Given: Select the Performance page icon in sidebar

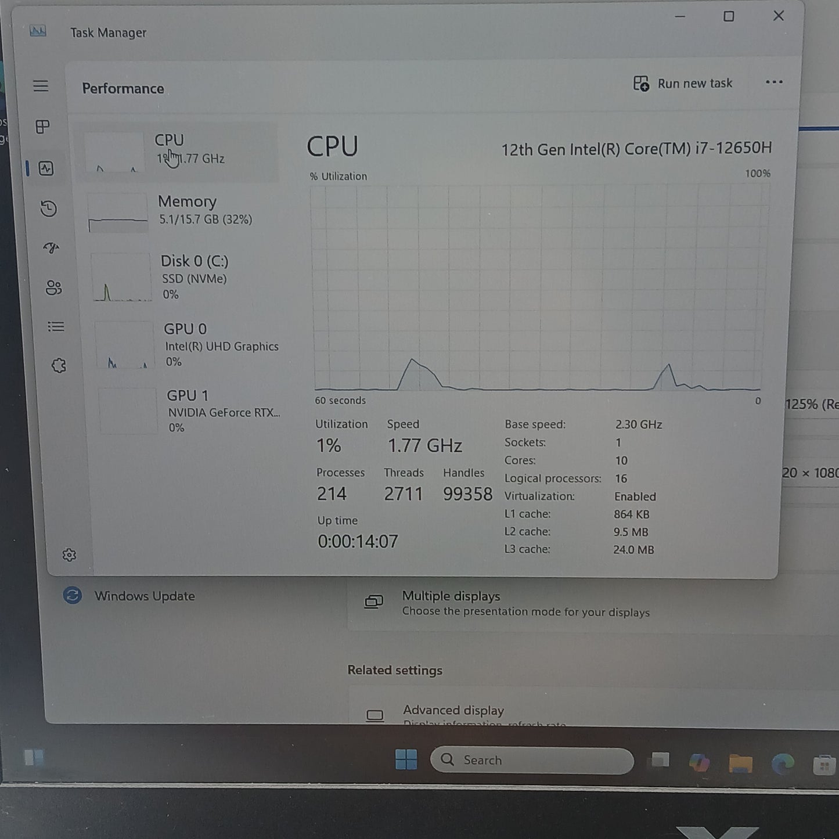Looking at the screenshot, I should pos(46,168).
